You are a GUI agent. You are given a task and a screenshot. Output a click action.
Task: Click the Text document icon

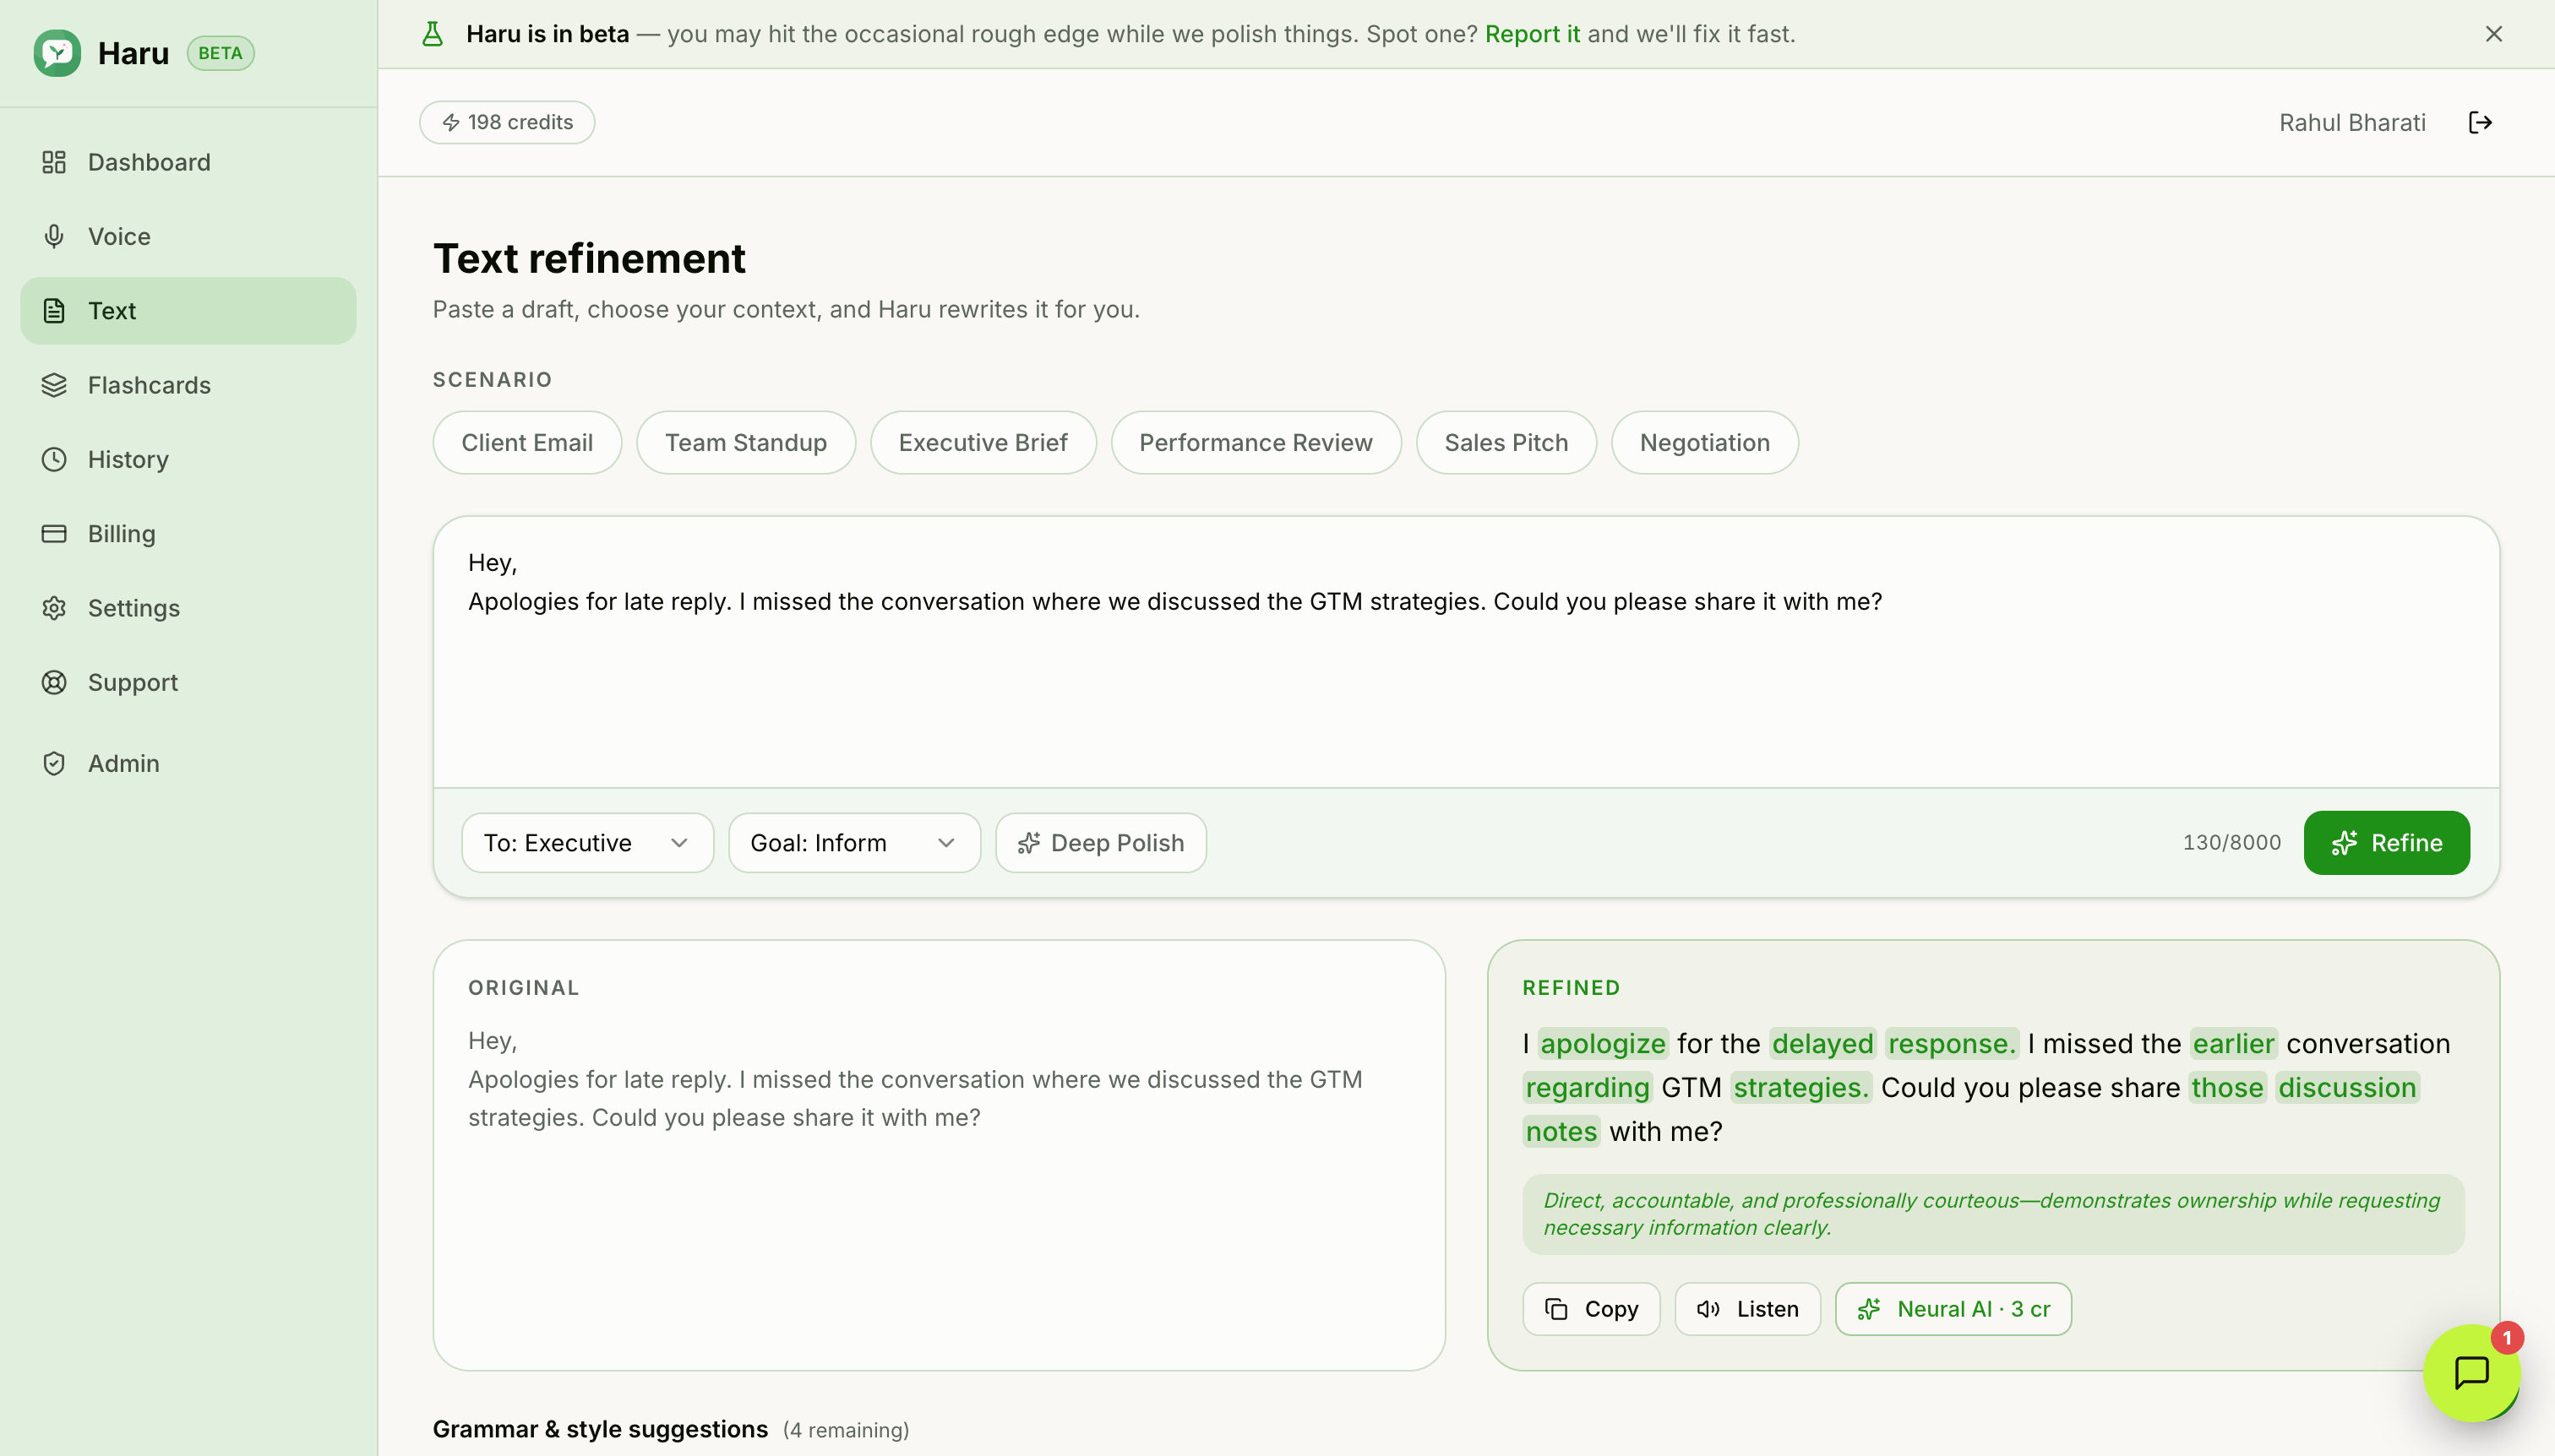[54, 311]
